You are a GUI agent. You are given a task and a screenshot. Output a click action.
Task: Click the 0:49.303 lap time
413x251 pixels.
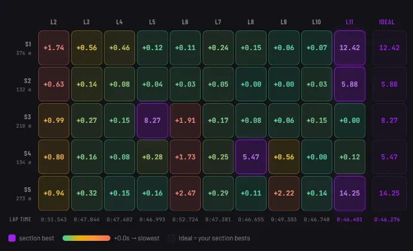pos(284,219)
